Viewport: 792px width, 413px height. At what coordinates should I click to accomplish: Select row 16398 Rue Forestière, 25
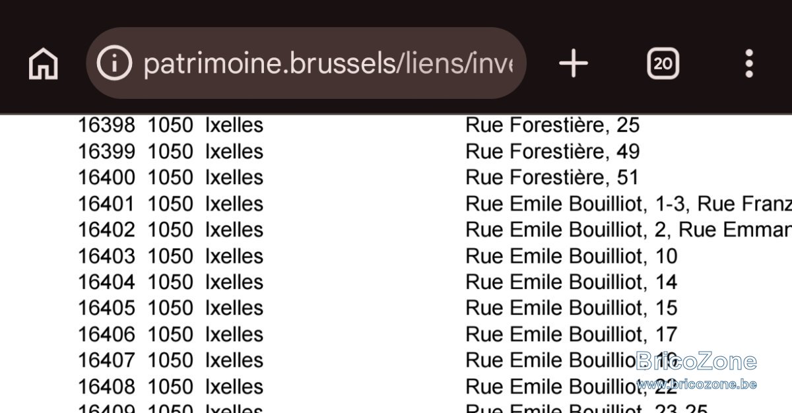click(x=435, y=125)
